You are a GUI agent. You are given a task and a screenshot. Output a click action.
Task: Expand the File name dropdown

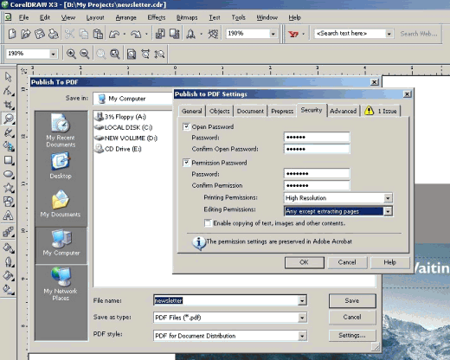click(x=302, y=300)
